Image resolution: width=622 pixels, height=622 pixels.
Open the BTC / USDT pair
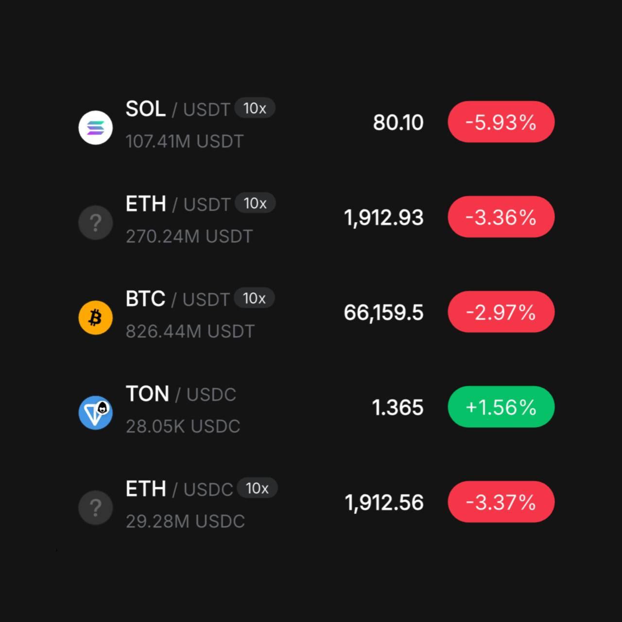[177, 299]
